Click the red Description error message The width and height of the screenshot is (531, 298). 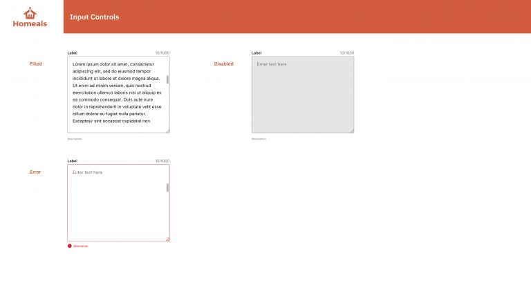point(81,246)
